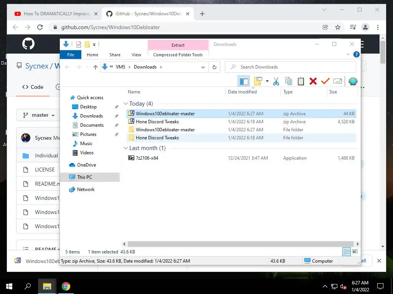Open OneDrive in navigation pane
This screenshot has width=393, height=294.
83,165
